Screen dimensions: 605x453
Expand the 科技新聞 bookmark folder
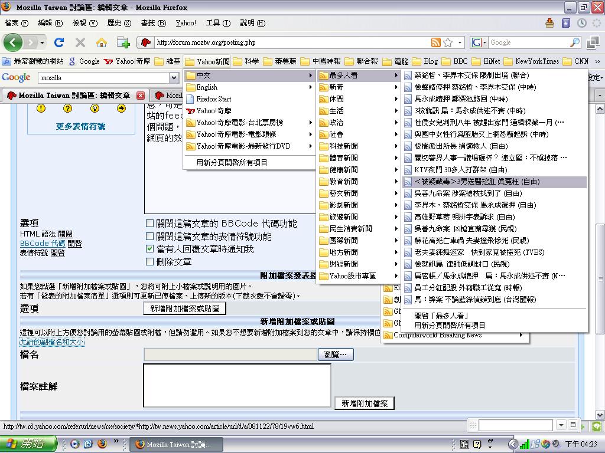[343, 146]
